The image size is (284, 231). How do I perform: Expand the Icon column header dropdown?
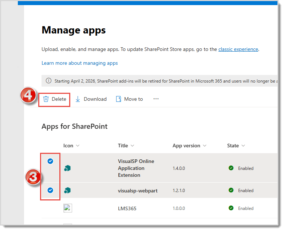pos(78,146)
